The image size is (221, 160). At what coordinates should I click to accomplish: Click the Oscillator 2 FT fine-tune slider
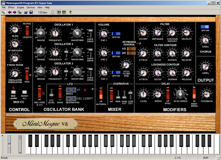tap(66, 53)
